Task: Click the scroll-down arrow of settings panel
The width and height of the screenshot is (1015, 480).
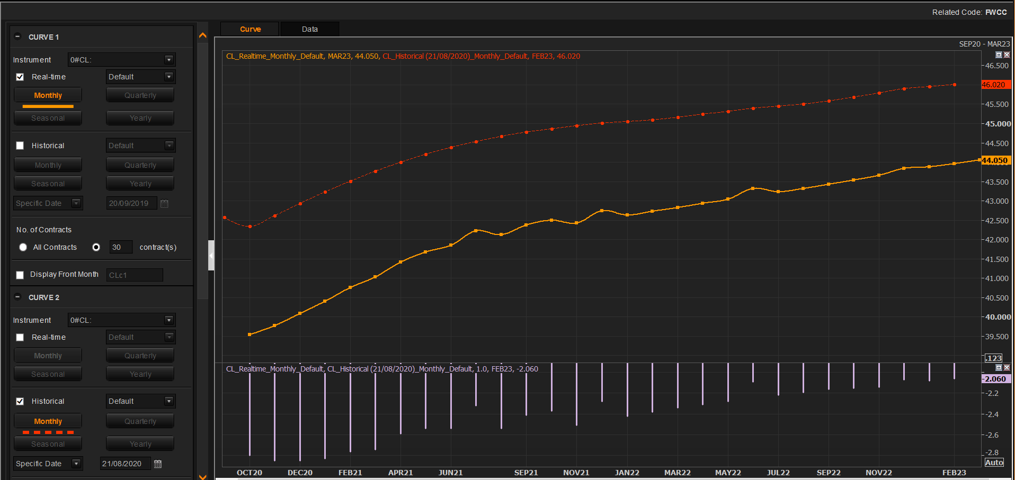Action: tap(202, 476)
